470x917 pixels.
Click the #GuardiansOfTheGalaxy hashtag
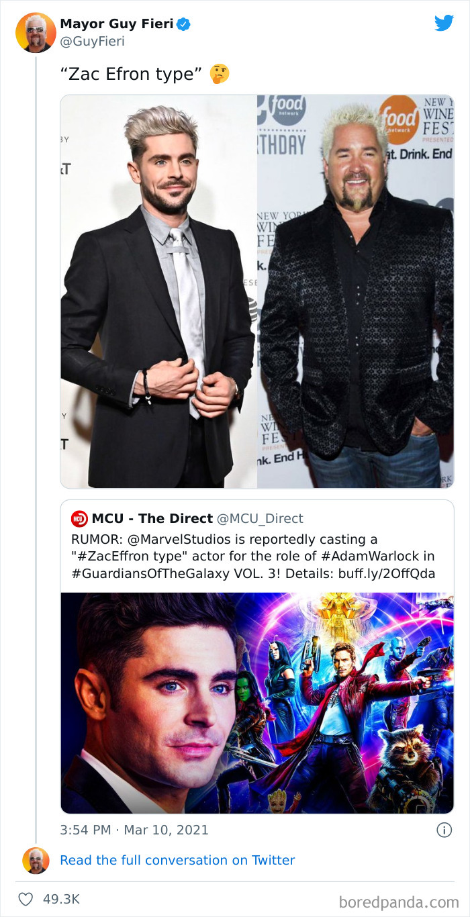tap(140, 572)
